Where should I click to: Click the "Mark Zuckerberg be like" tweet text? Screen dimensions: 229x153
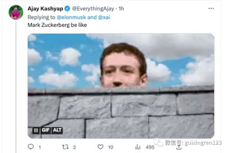click(57, 25)
